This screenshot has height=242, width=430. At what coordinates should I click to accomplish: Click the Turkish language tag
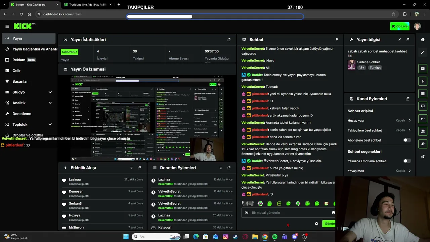tap(375, 68)
